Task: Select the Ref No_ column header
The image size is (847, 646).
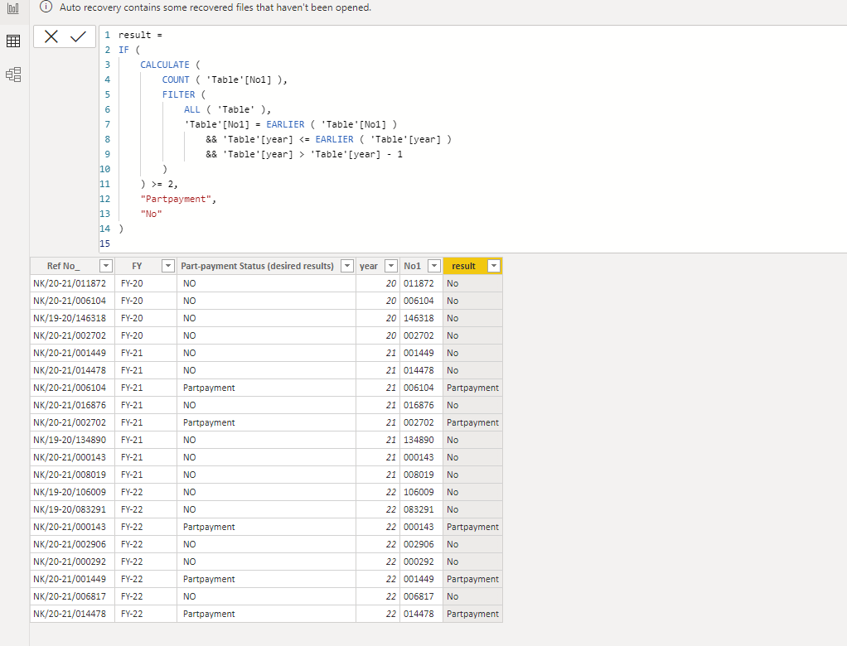Action: point(72,266)
